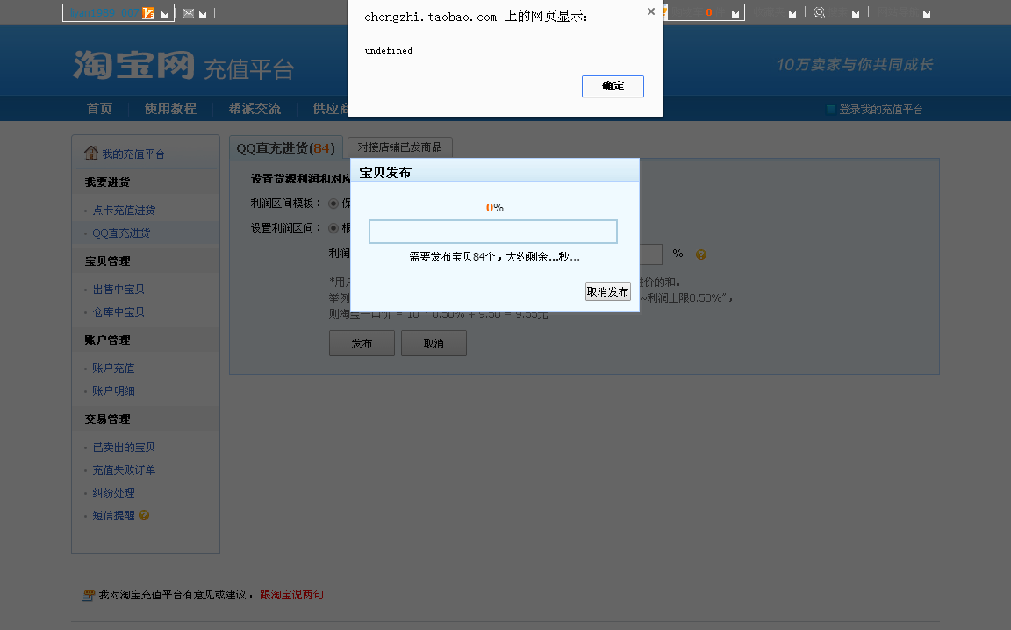Screen dimensions: 1011x630
Task: Open the 短信提醒 link
Action: pyautogui.click(x=113, y=515)
